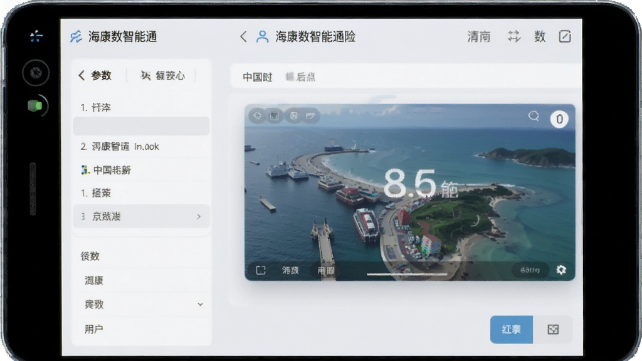
Task: Click the dark 8arng pill on the video bar
Action: 530,270
